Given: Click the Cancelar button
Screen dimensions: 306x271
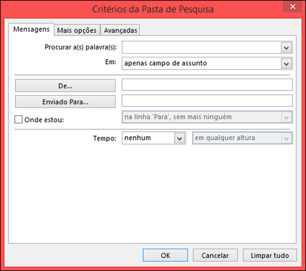Looking at the screenshot, I should click(215, 255).
